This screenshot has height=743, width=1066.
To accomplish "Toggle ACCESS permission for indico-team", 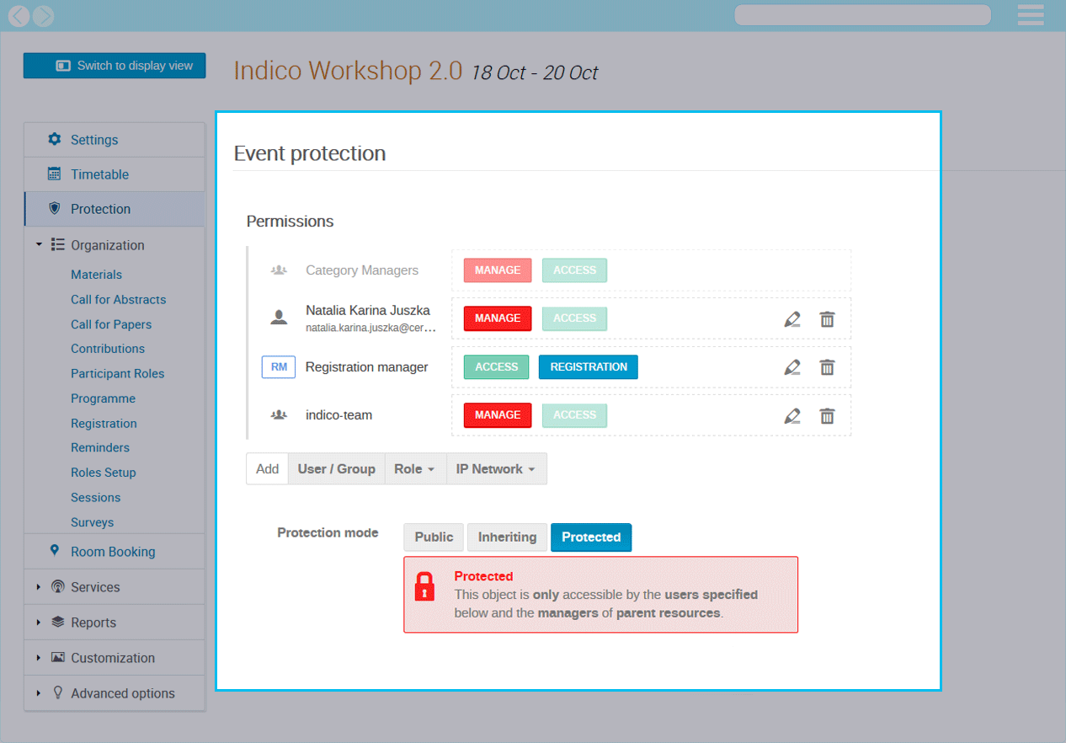I will click(x=574, y=415).
